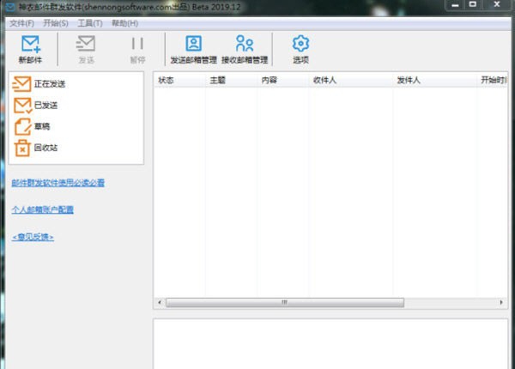Click the message preview pane
Image resolution: width=515 pixels, height=369 pixels.
point(330,344)
